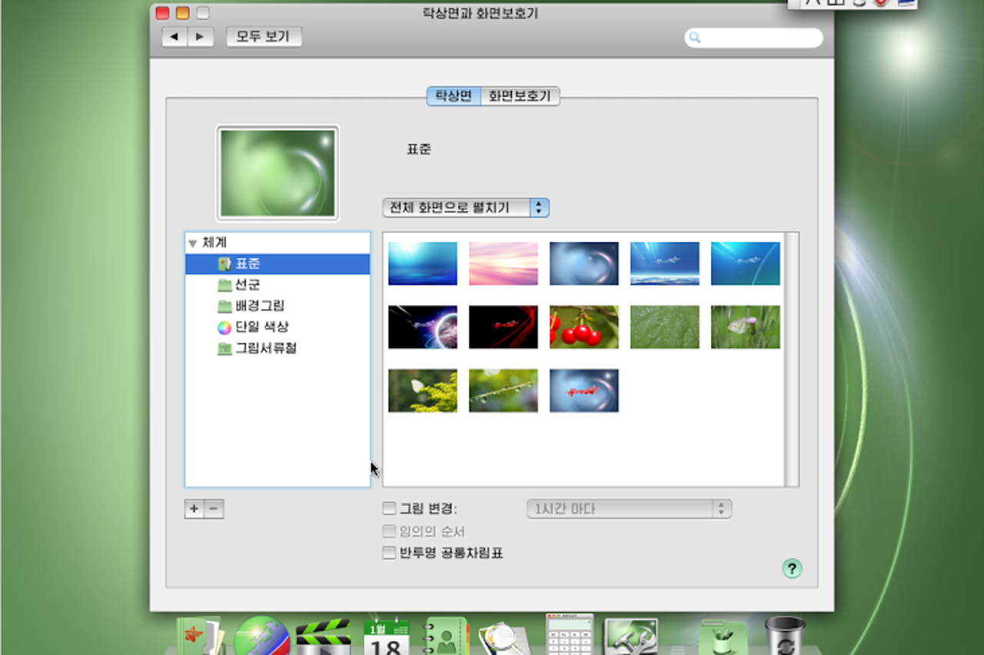Click the round help question mark icon
The image size is (984, 655).
coord(792,569)
